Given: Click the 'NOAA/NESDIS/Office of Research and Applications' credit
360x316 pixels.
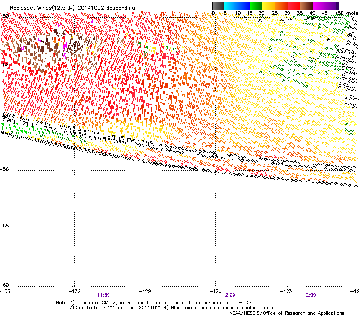Looking at the screenshot, I should [287, 313].
